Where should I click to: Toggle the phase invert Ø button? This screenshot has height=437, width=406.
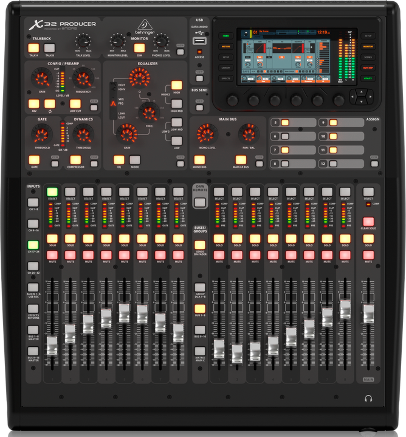(x=50, y=103)
